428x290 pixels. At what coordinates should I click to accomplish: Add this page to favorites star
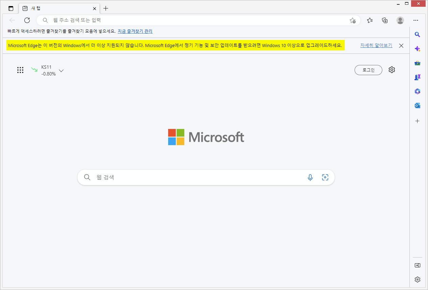[x=353, y=20]
